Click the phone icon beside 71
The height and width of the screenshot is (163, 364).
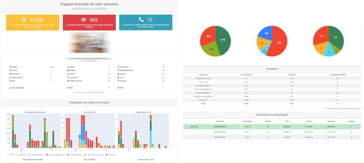pos(141,20)
